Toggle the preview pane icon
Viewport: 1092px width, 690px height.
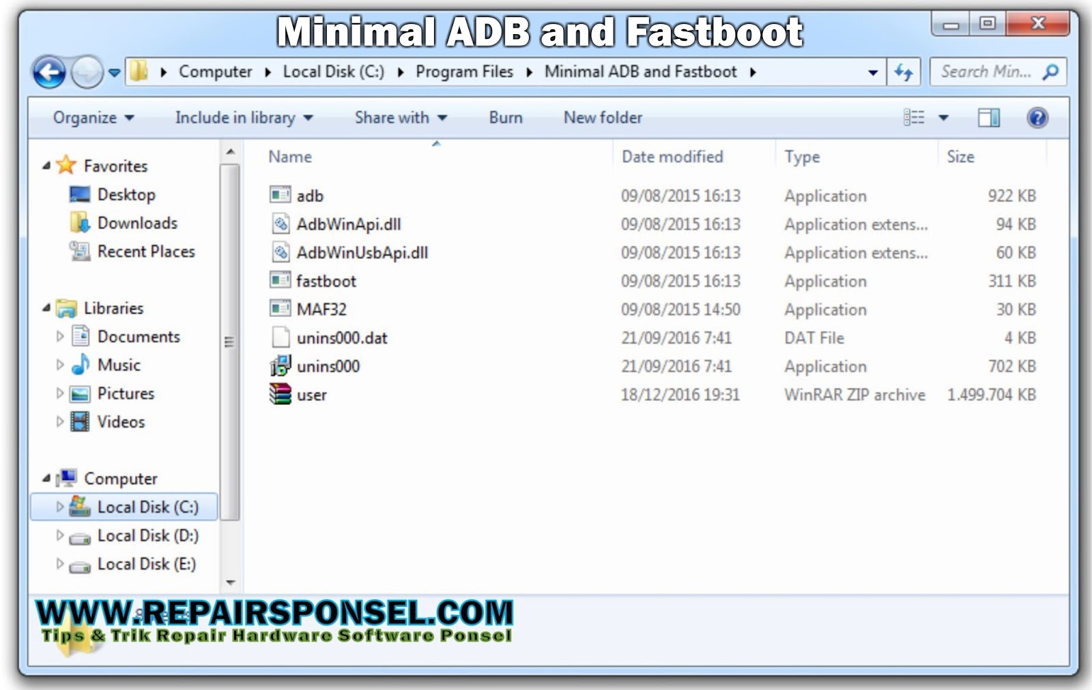click(x=988, y=117)
